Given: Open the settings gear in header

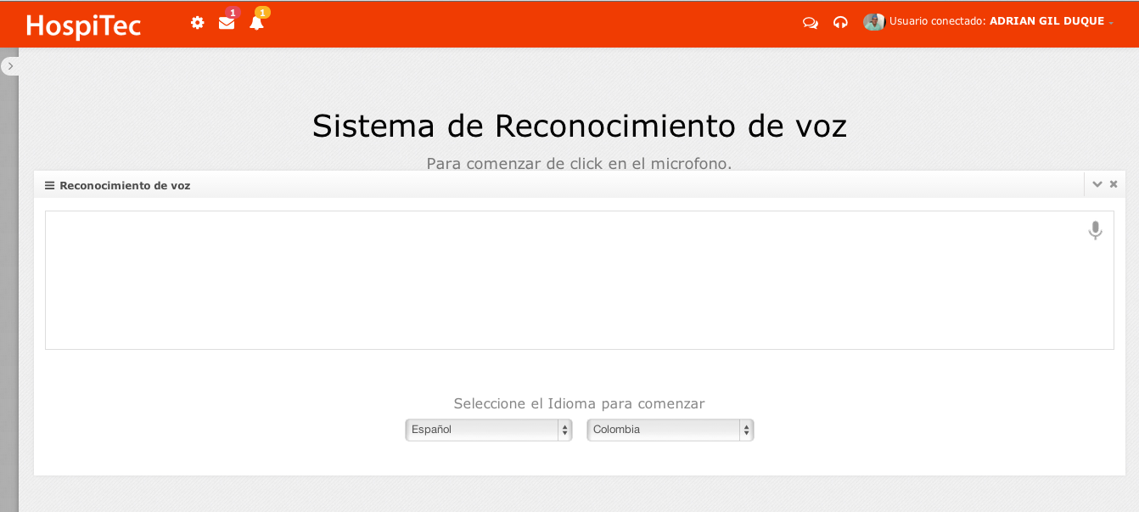Looking at the screenshot, I should pyautogui.click(x=198, y=23).
